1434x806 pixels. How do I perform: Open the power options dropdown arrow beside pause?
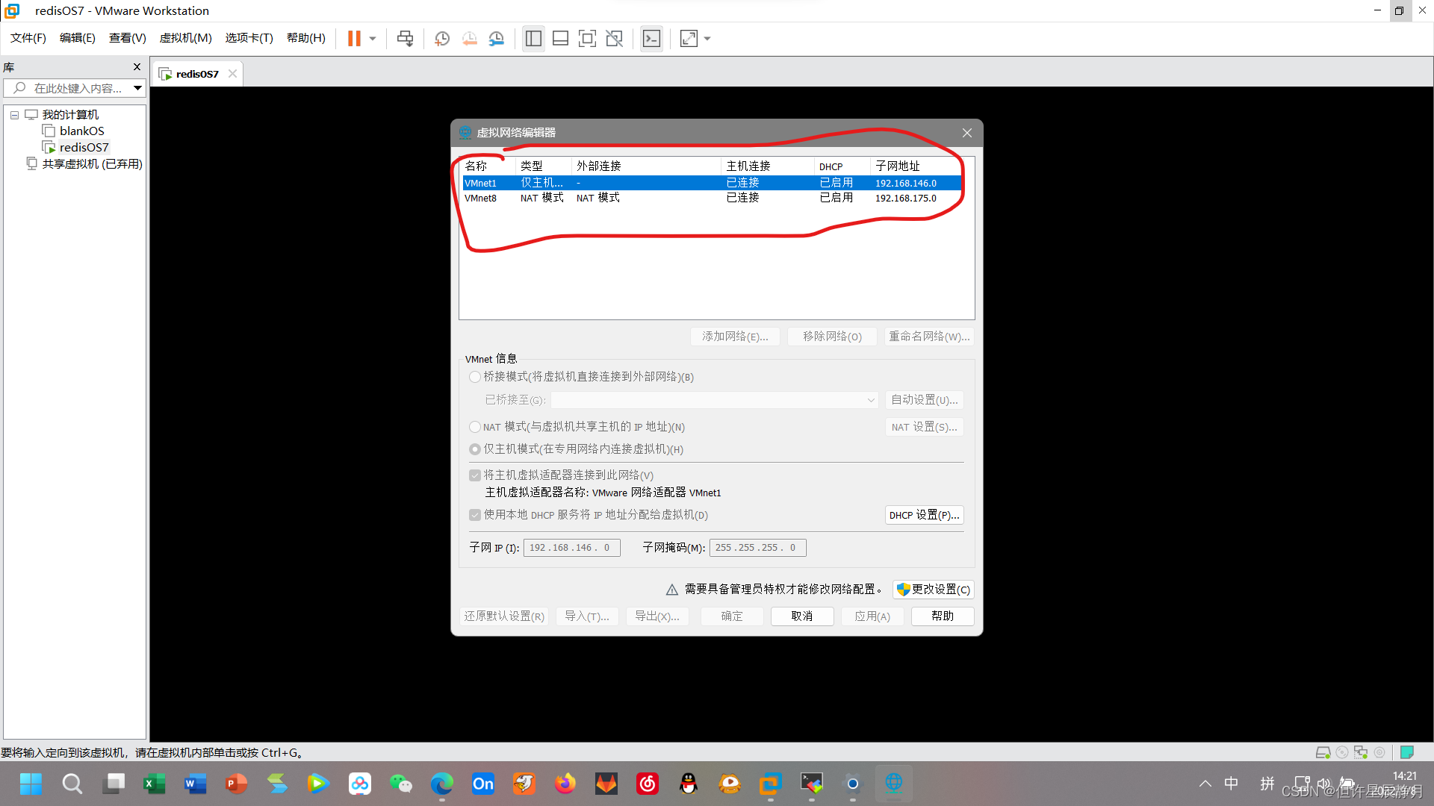(372, 38)
